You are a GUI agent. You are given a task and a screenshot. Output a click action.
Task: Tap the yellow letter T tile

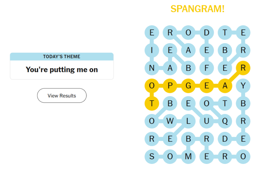pyautogui.click(x=152, y=104)
